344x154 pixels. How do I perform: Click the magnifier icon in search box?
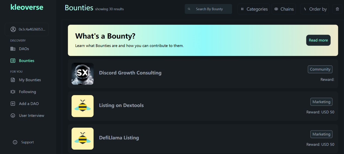(189, 9)
